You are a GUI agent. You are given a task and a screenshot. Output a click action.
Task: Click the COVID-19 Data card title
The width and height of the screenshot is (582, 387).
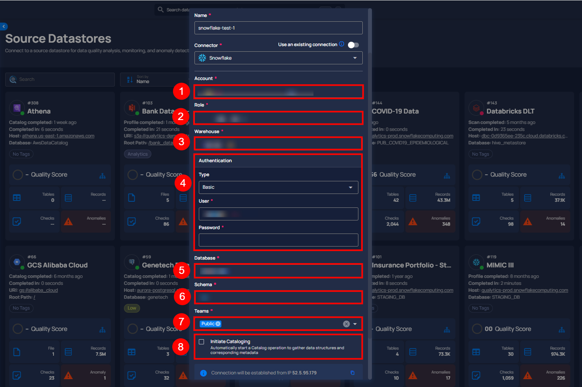(x=395, y=111)
